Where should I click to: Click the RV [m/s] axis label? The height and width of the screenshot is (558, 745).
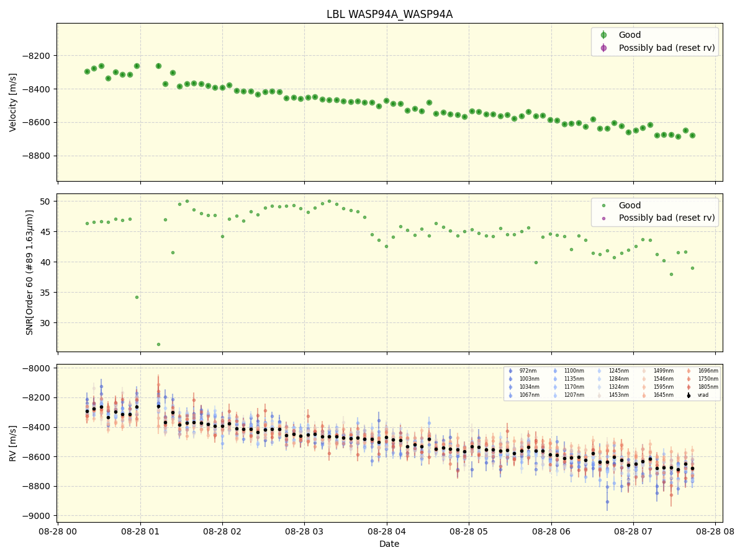coord(13,443)
